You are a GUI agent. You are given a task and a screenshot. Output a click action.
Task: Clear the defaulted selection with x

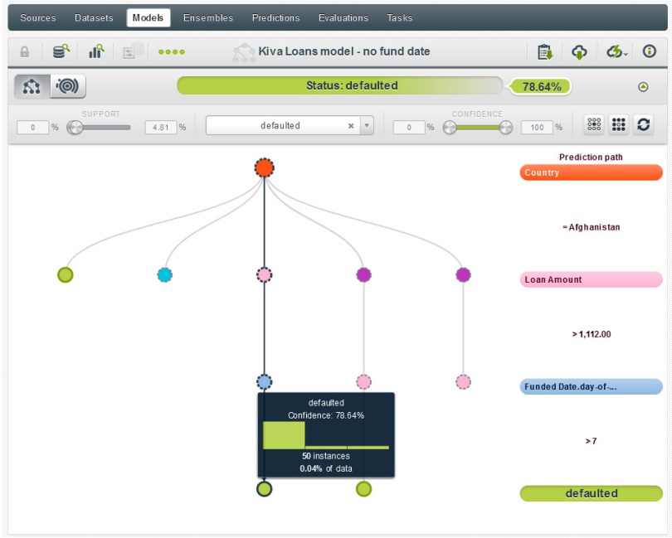[351, 126]
